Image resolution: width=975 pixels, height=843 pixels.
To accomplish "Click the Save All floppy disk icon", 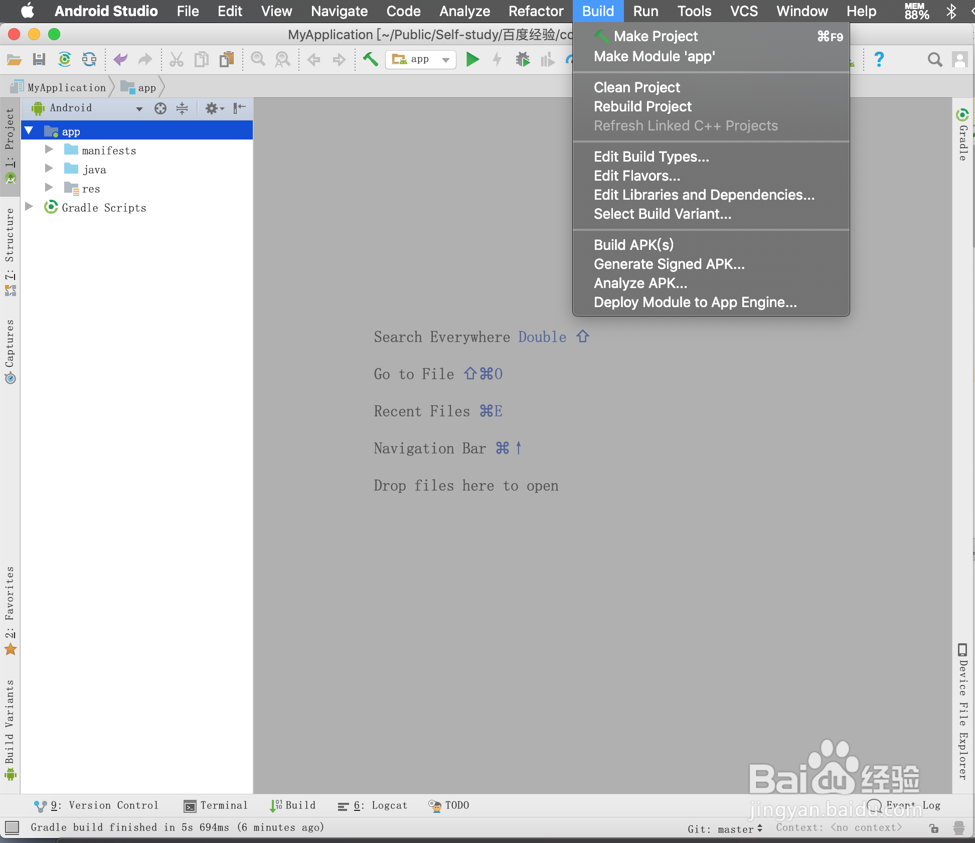I will click(39, 60).
